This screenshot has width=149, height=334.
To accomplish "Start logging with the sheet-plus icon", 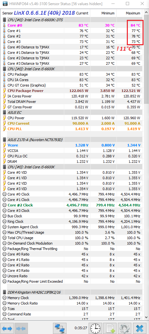I will tap(109, 328).
